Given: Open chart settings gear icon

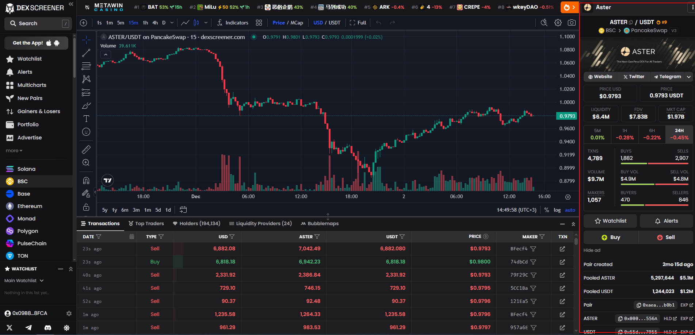Looking at the screenshot, I should click(558, 23).
